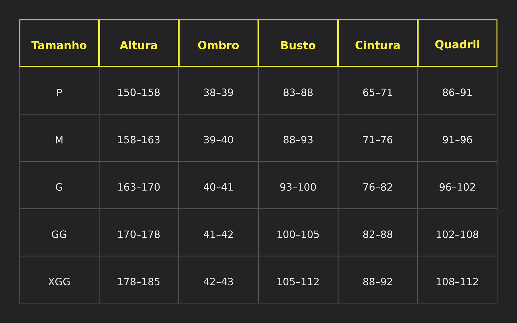Select the 108–112 hip measurement cell
The image size is (517, 323).
(x=457, y=282)
